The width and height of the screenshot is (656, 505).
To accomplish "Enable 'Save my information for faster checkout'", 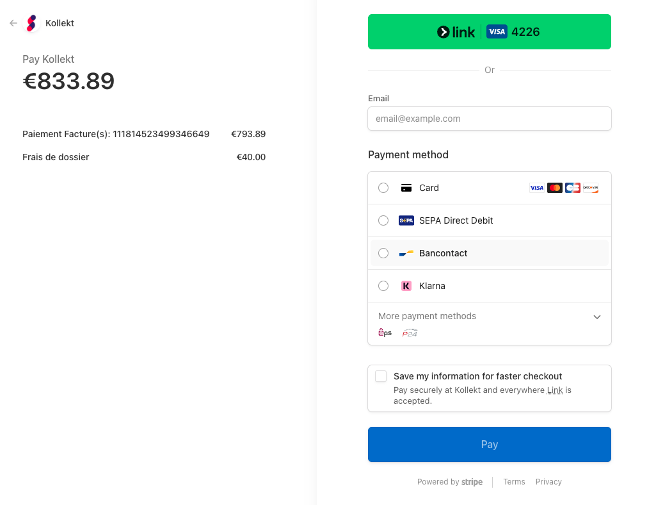I will (x=381, y=376).
